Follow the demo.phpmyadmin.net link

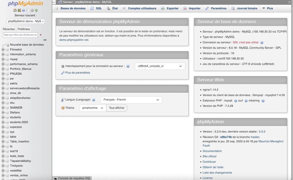74,40
